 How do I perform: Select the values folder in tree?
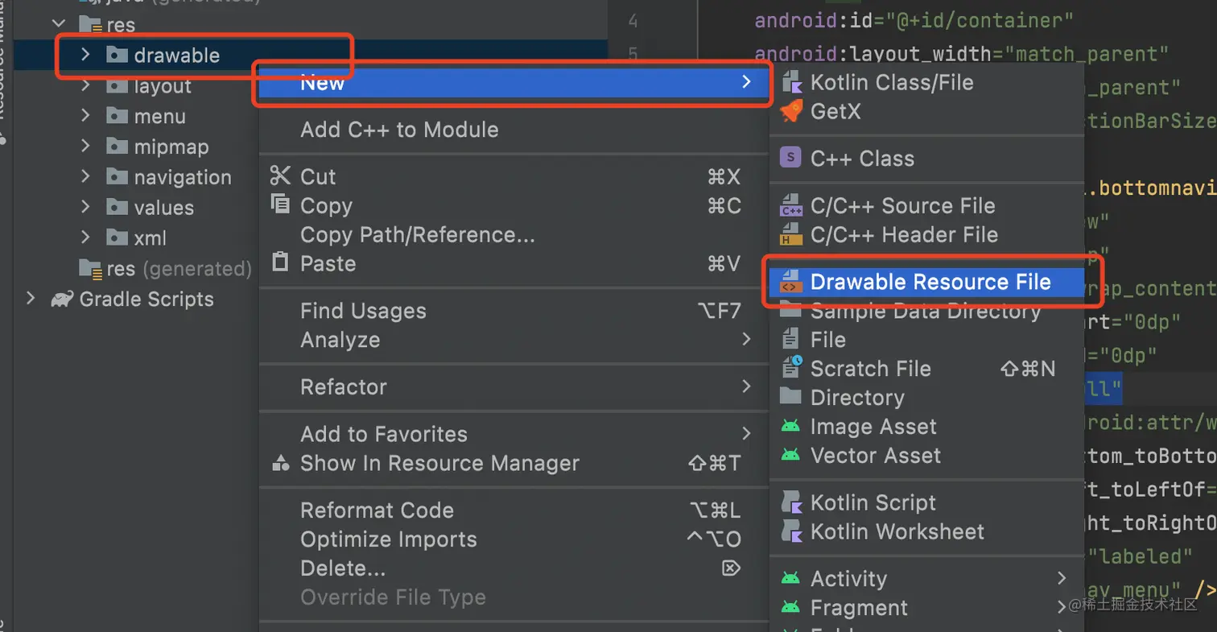(x=163, y=208)
